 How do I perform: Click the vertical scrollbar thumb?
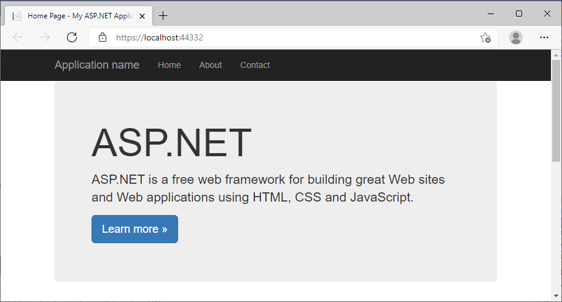(x=556, y=111)
